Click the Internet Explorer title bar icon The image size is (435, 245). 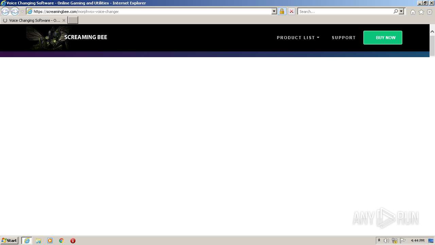[3, 3]
